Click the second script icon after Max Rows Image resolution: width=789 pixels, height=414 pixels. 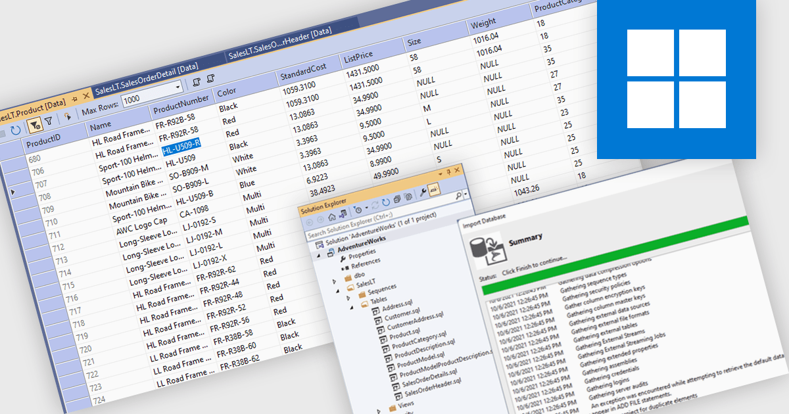tap(210, 79)
